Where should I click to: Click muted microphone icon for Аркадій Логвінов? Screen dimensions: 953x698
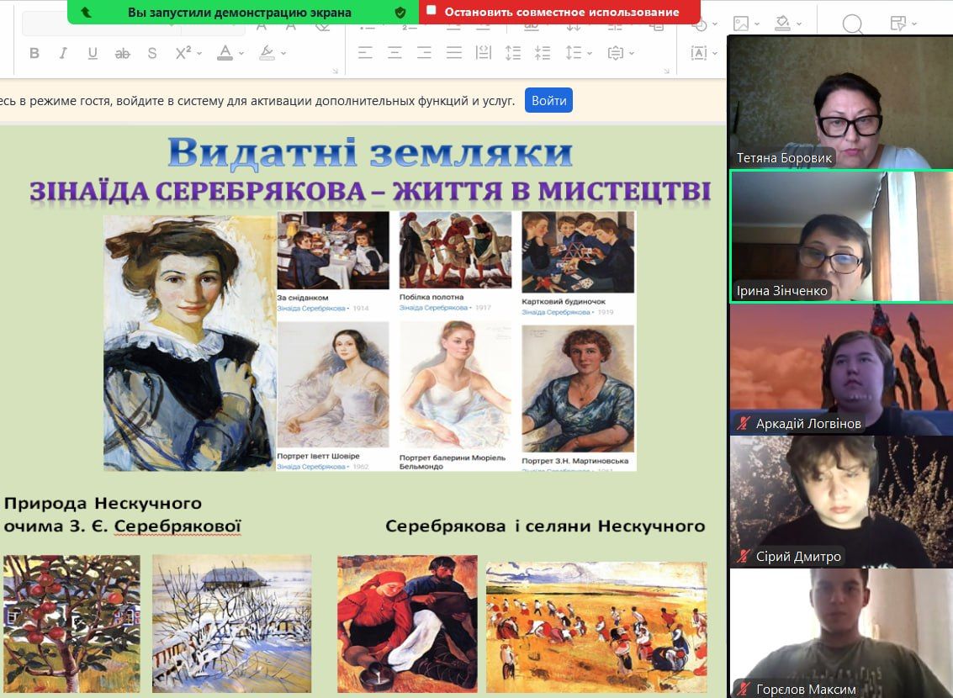[x=744, y=423]
